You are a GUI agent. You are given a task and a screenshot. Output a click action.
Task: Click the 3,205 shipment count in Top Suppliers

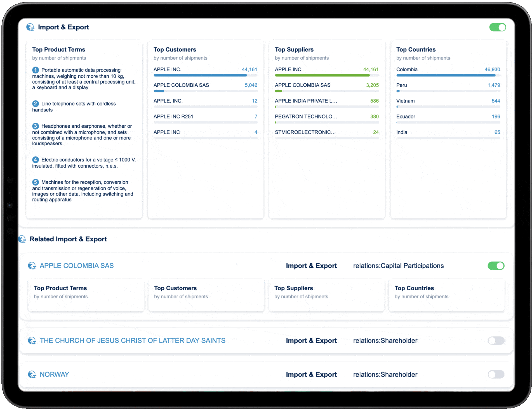372,85
